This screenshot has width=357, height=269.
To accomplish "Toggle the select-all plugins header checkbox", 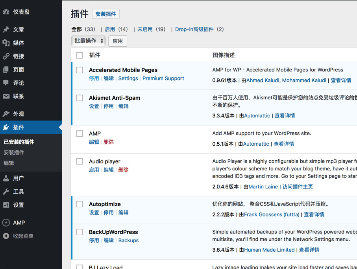I will tap(80, 55).
